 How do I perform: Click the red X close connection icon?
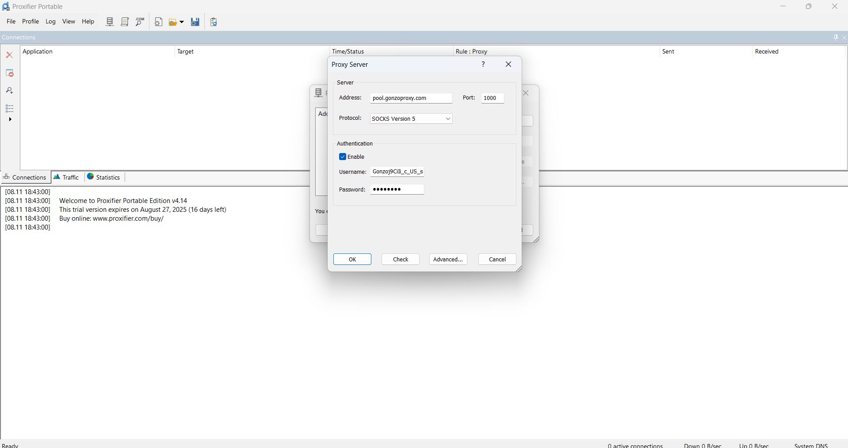(x=9, y=55)
